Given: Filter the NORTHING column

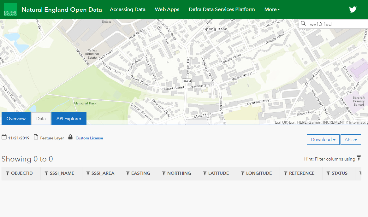Looking at the screenshot, I should point(164,173).
